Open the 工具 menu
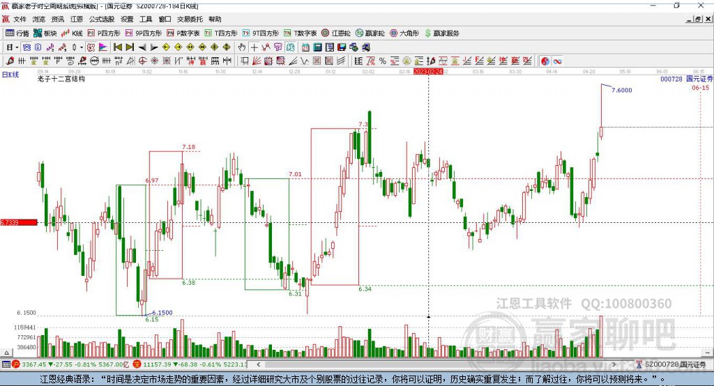Viewport: 714px width, 386px height. [x=146, y=19]
